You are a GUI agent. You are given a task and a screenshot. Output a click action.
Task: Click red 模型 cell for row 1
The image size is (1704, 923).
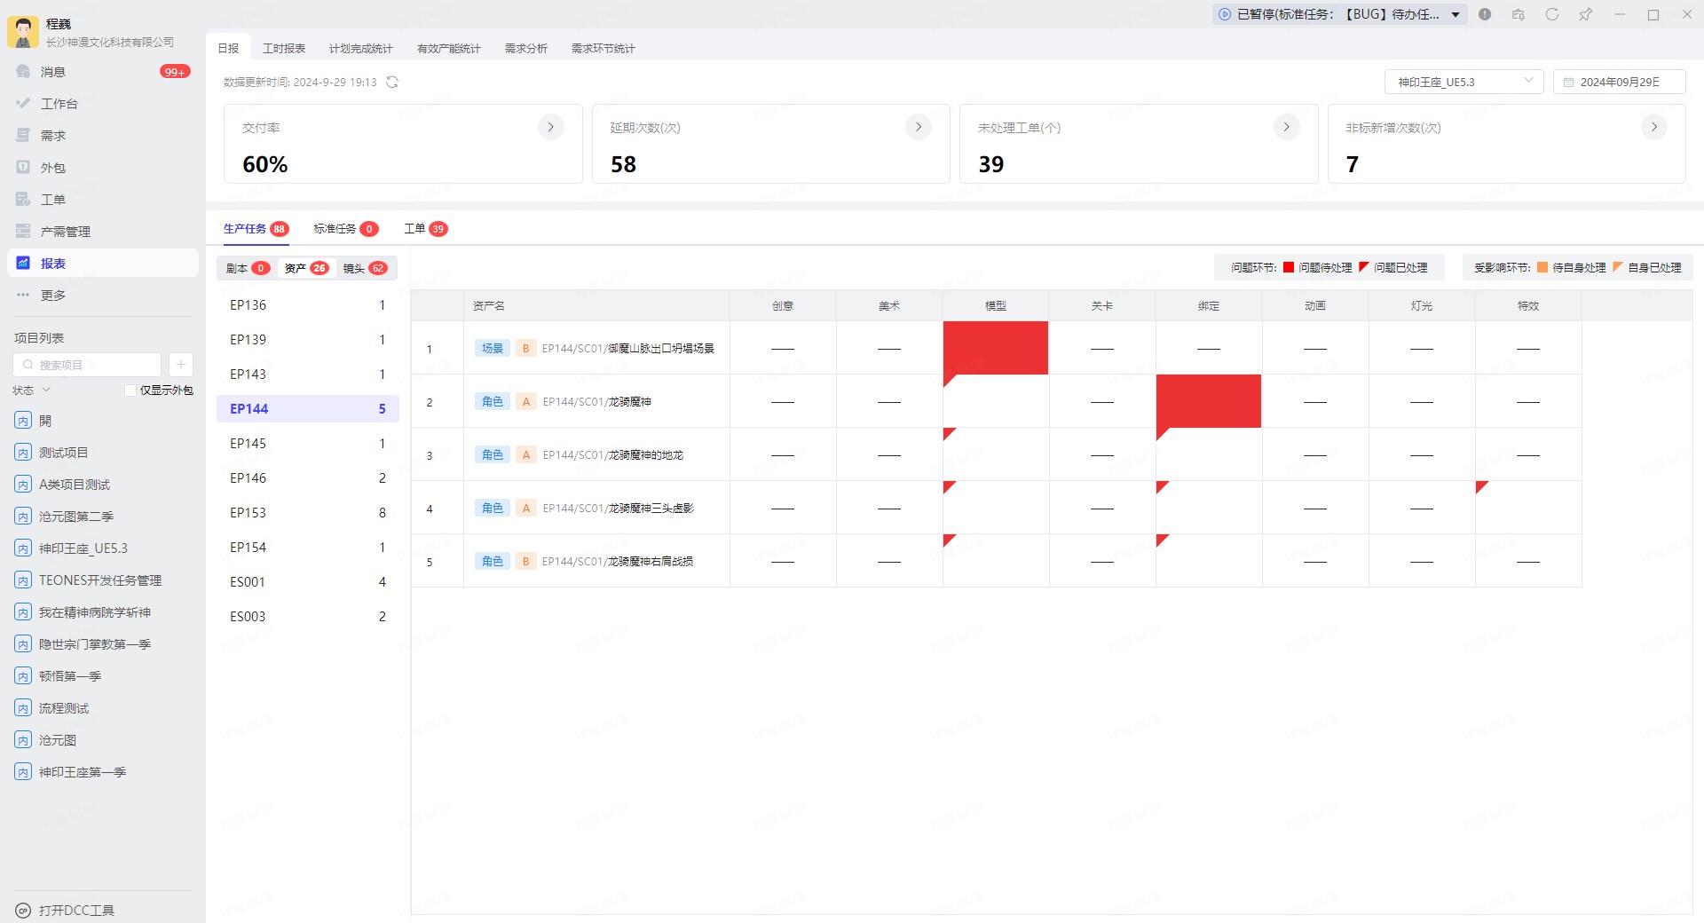[995, 348]
